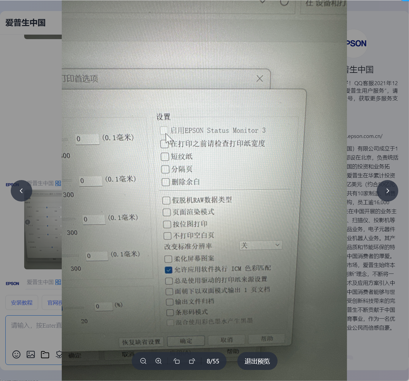Click the 设置 group label in photo
Image resolution: width=409 pixels, height=381 pixels.
(163, 117)
